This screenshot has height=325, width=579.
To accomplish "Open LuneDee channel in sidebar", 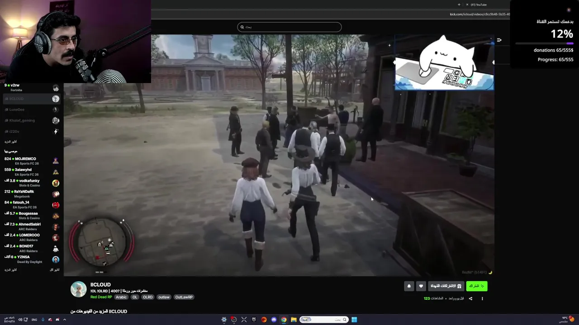I will (32, 110).
